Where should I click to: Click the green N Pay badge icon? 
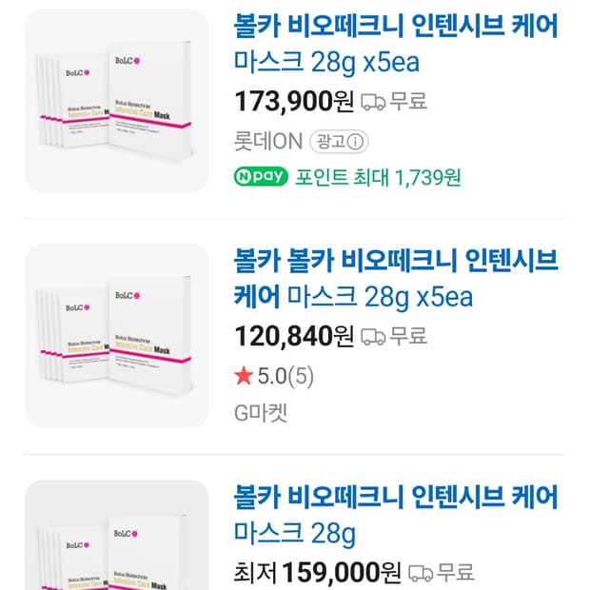pos(260,177)
